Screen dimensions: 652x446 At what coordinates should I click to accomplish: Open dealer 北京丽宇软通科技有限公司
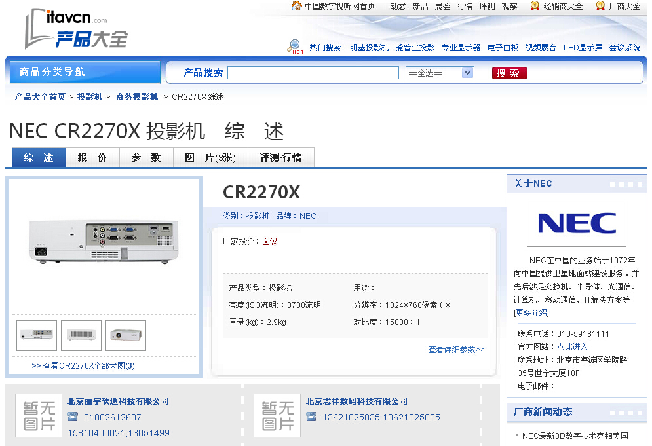[118, 401]
